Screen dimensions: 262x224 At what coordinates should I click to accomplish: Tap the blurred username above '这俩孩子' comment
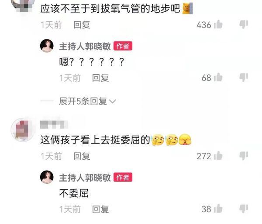click(x=54, y=124)
